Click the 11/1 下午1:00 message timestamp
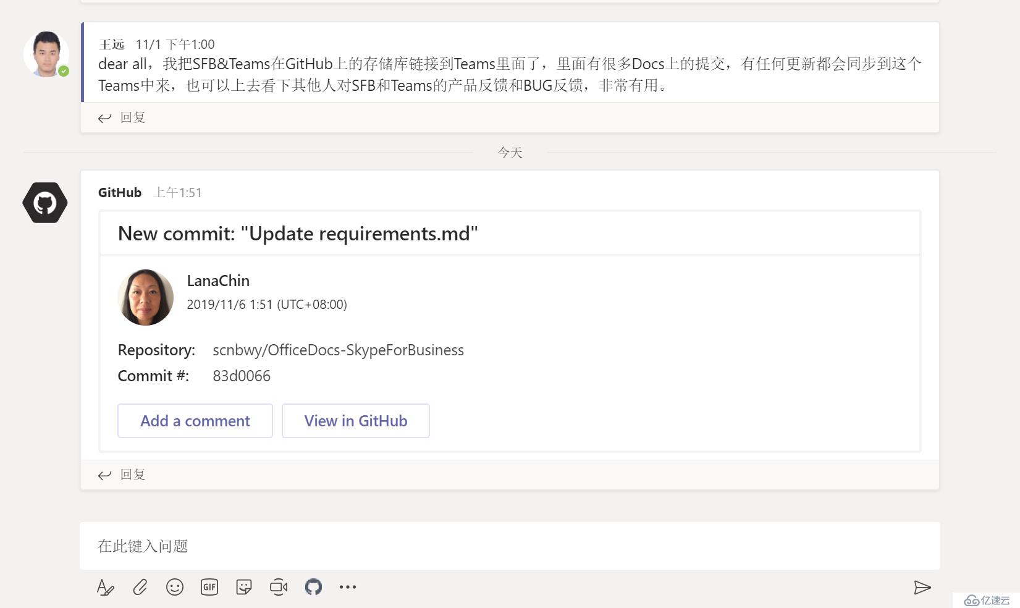The height and width of the screenshot is (608, 1020). 175,44
